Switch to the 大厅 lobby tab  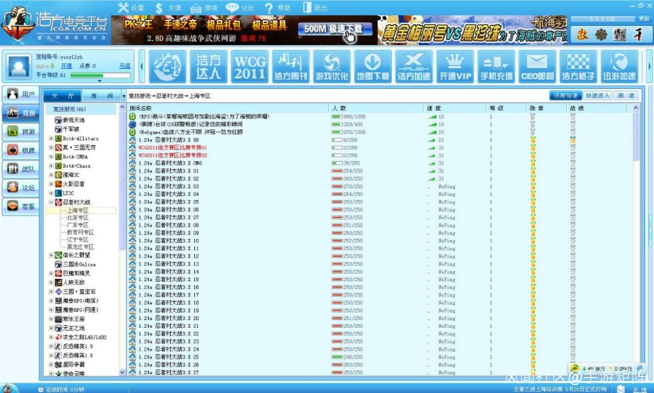coord(62,96)
